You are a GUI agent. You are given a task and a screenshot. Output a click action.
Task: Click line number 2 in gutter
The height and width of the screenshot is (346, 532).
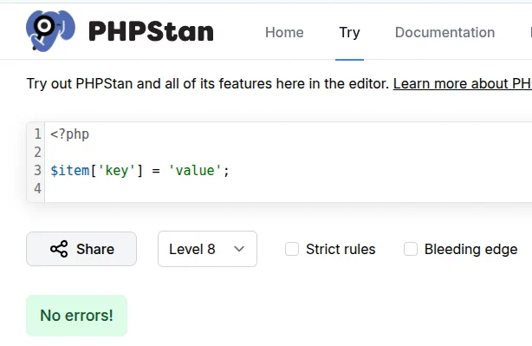(x=37, y=152)
